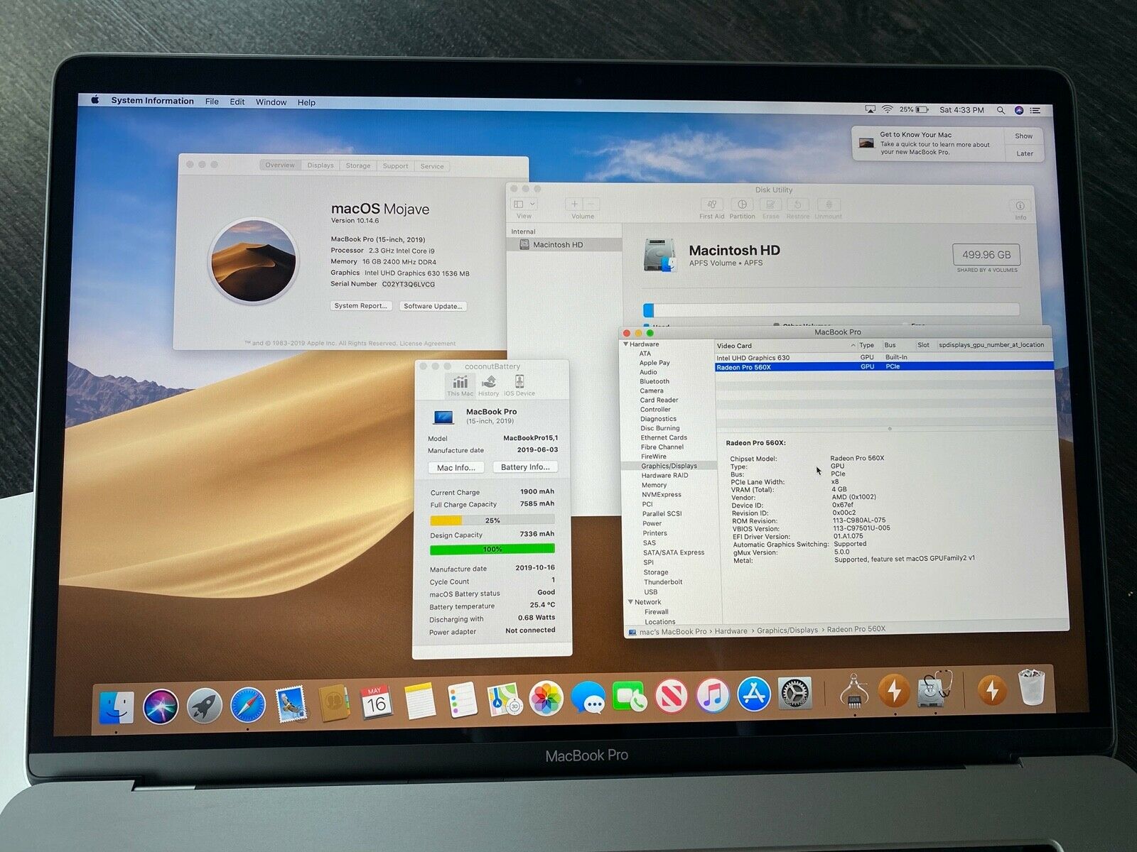Click battery 25% indicator in menu bar
This screenshot has width=1137, height=852.
[x=914, y=109]
